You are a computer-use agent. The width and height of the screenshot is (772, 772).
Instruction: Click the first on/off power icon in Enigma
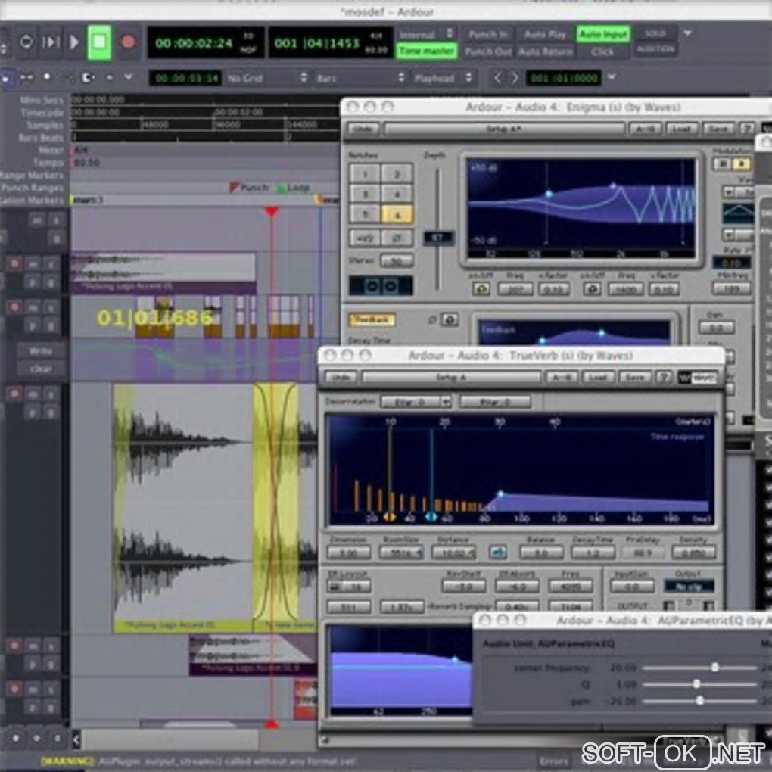pos(480,289)
